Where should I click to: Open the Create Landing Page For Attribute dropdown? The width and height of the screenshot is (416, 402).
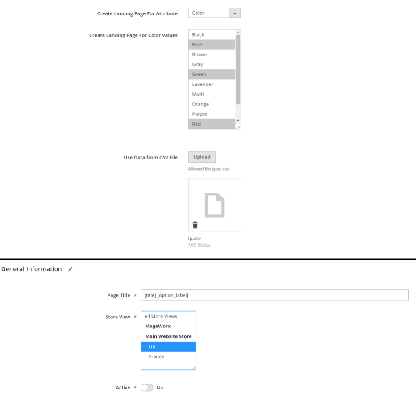[214, 13]
